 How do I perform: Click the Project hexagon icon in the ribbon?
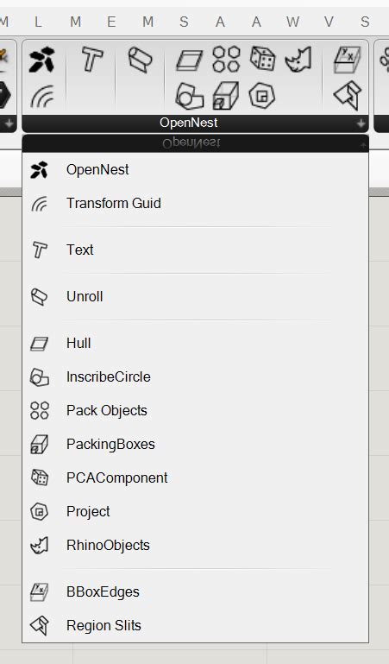click(x=262, y=95)
